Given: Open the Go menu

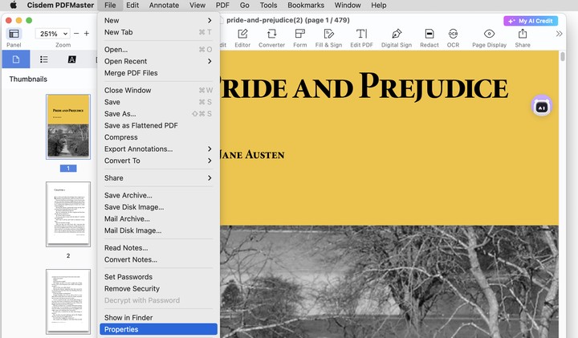Looking at the screenshot, I should click(244, 5).
